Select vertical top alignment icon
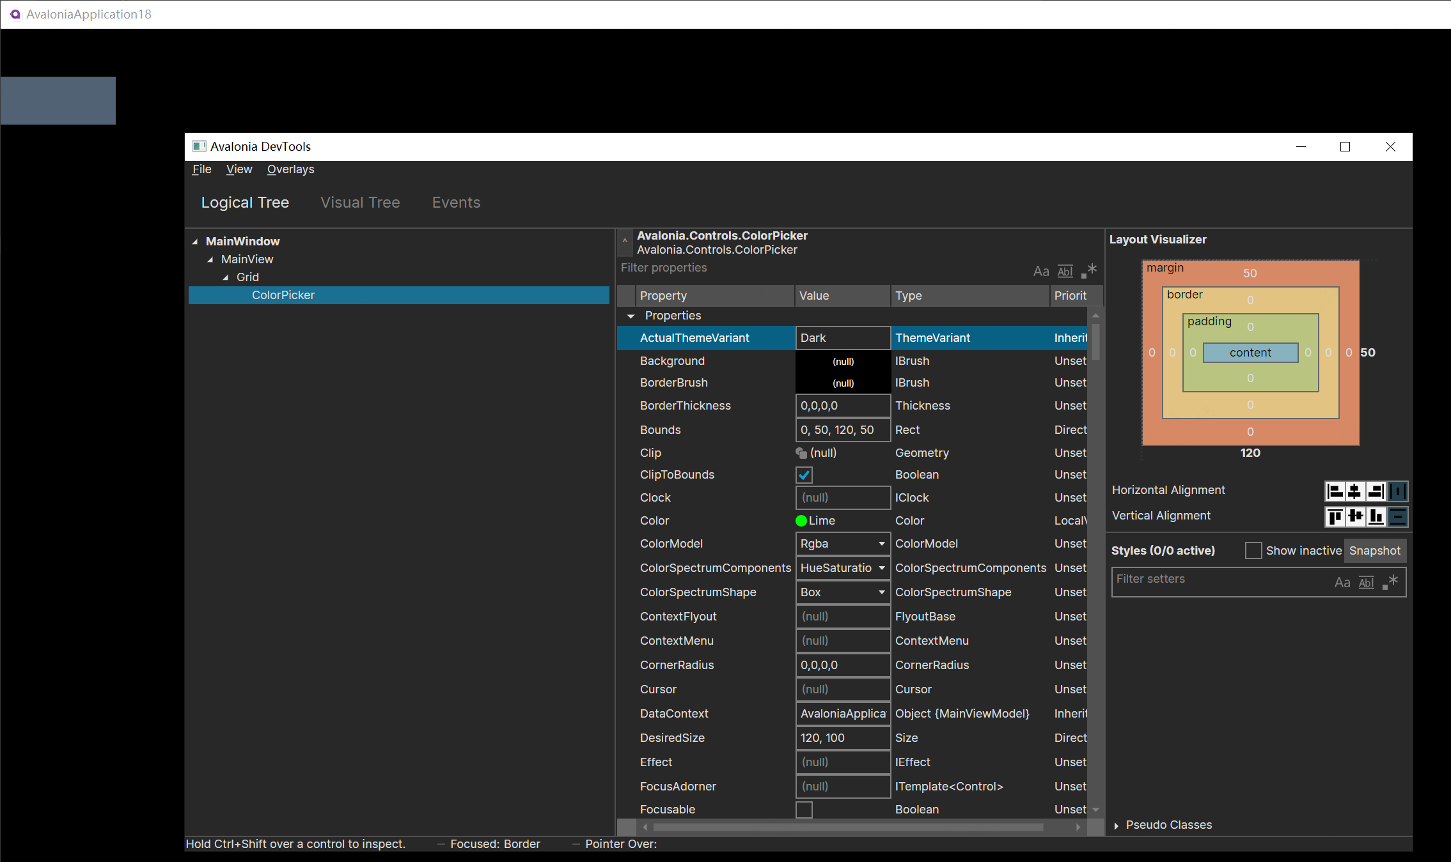Image resolution: width=1451 pixels, height=862 pixels. (1337, 517)
